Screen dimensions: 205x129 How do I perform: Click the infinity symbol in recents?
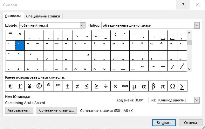(x=125, y=86)
